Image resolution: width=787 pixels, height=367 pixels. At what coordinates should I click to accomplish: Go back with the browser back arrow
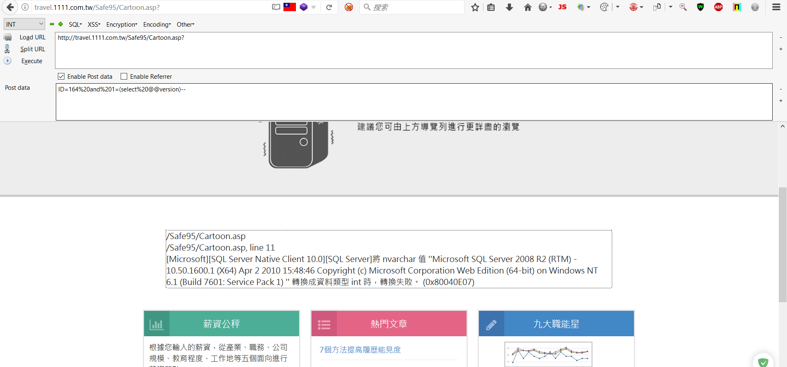10,7
